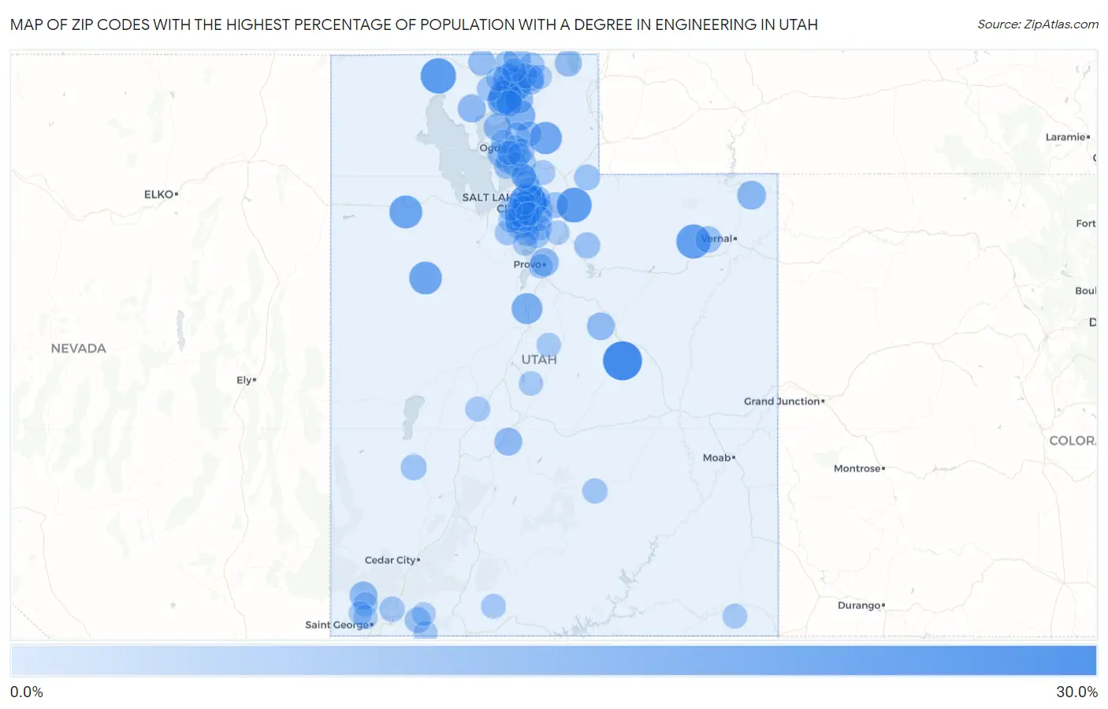Select the large dark bubble southeast of the UTAH label
Viewport: 1108px width, 709px height.
623,361
